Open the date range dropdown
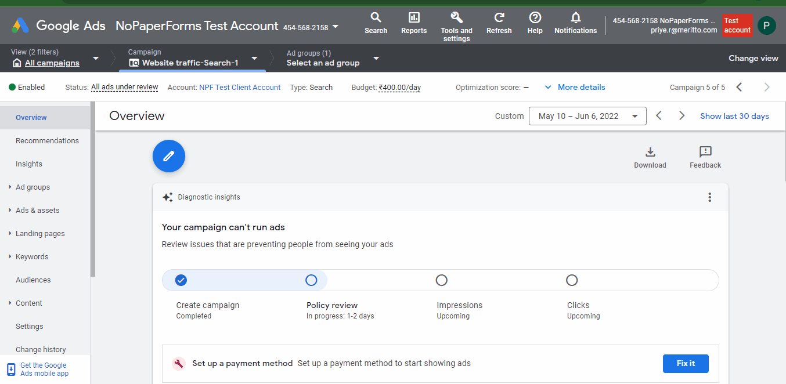The width and height of the screenshot is (786, 384). click(587, 116)
